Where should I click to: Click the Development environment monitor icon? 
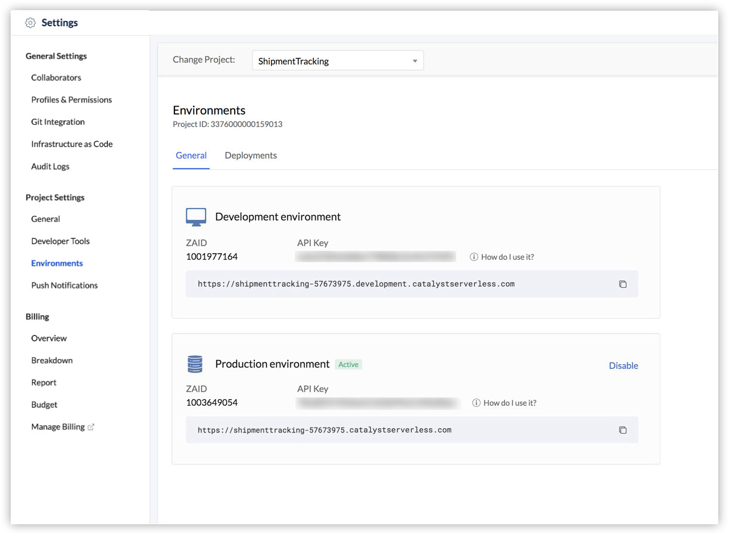(x=196, y=217)
